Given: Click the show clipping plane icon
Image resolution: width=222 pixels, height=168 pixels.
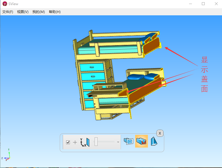Looking at the screenshot, I should pyautogui.click(x=129, y=141).
